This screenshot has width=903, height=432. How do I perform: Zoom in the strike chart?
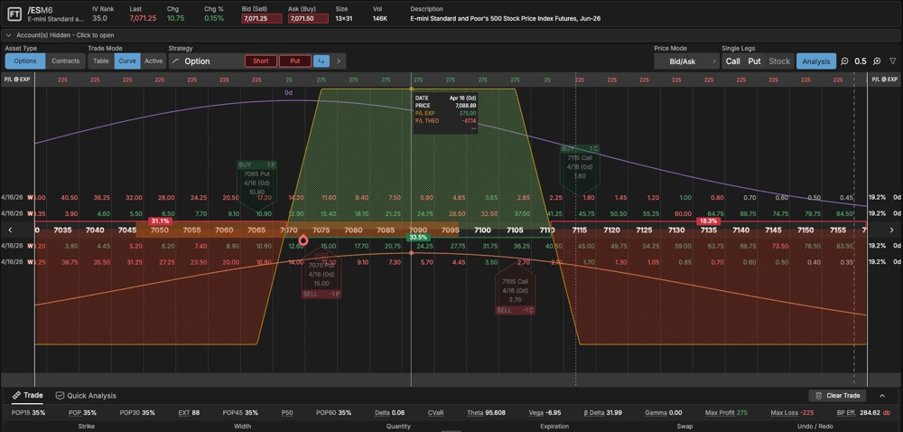877,61
